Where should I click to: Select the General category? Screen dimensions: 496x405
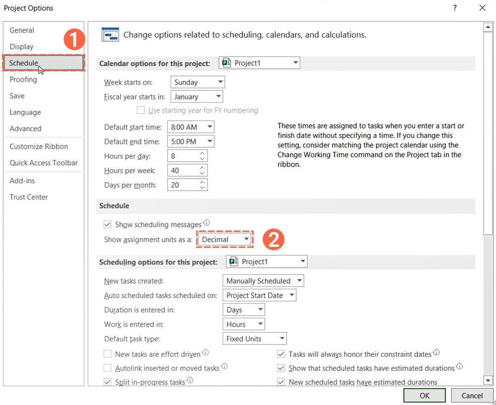pos(44,30)
